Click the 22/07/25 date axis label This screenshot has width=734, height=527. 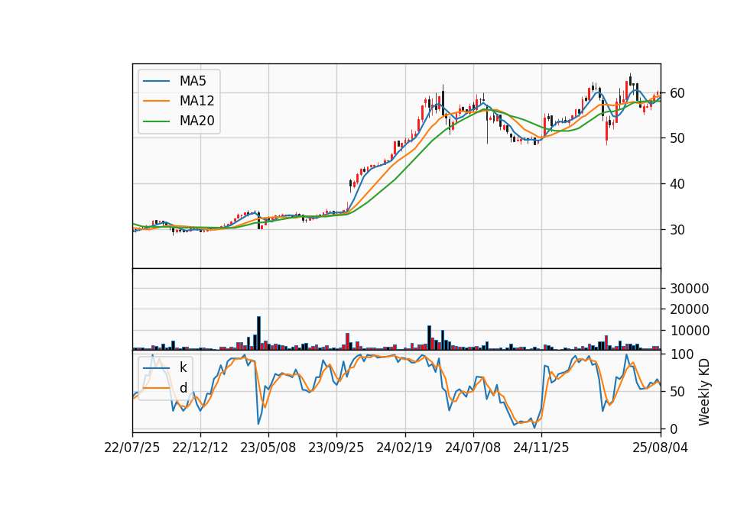(132, 448)
